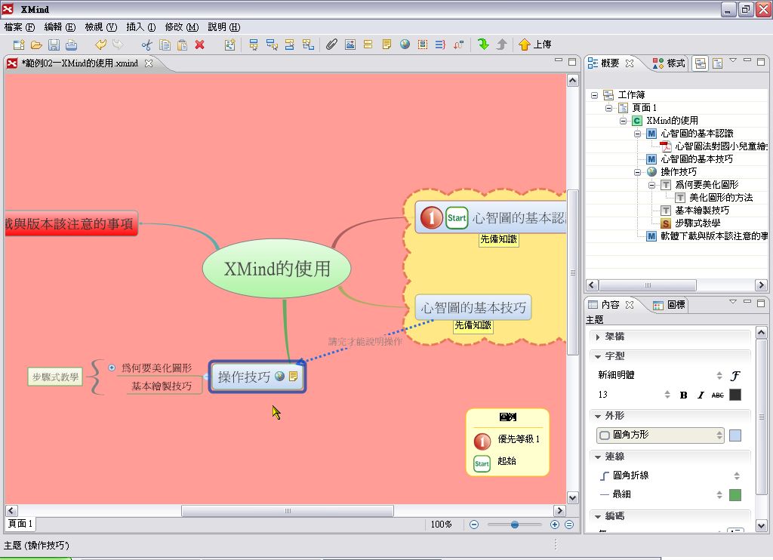Click the New workbook toolbar icon
Screen dimensions: 773x560
point(19,45)
